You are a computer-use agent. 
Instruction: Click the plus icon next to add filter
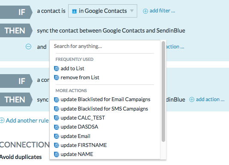click(x=145, y=11)
